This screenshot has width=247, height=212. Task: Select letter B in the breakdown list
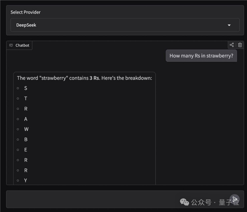tap(26, 140)
